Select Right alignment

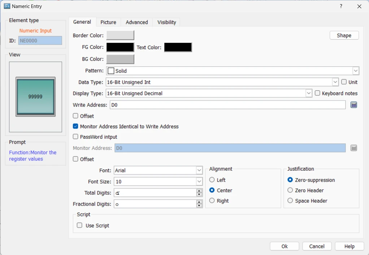point(212,200)
